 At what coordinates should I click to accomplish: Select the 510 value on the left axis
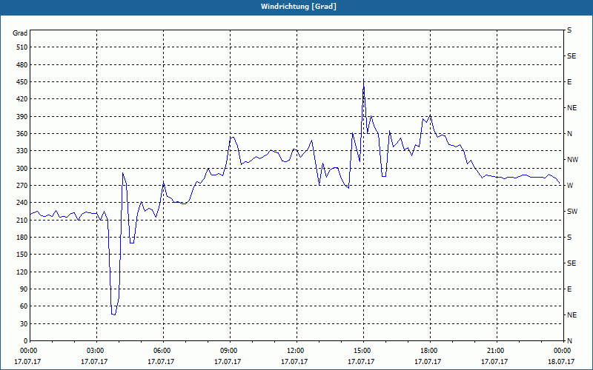(20, 47)
